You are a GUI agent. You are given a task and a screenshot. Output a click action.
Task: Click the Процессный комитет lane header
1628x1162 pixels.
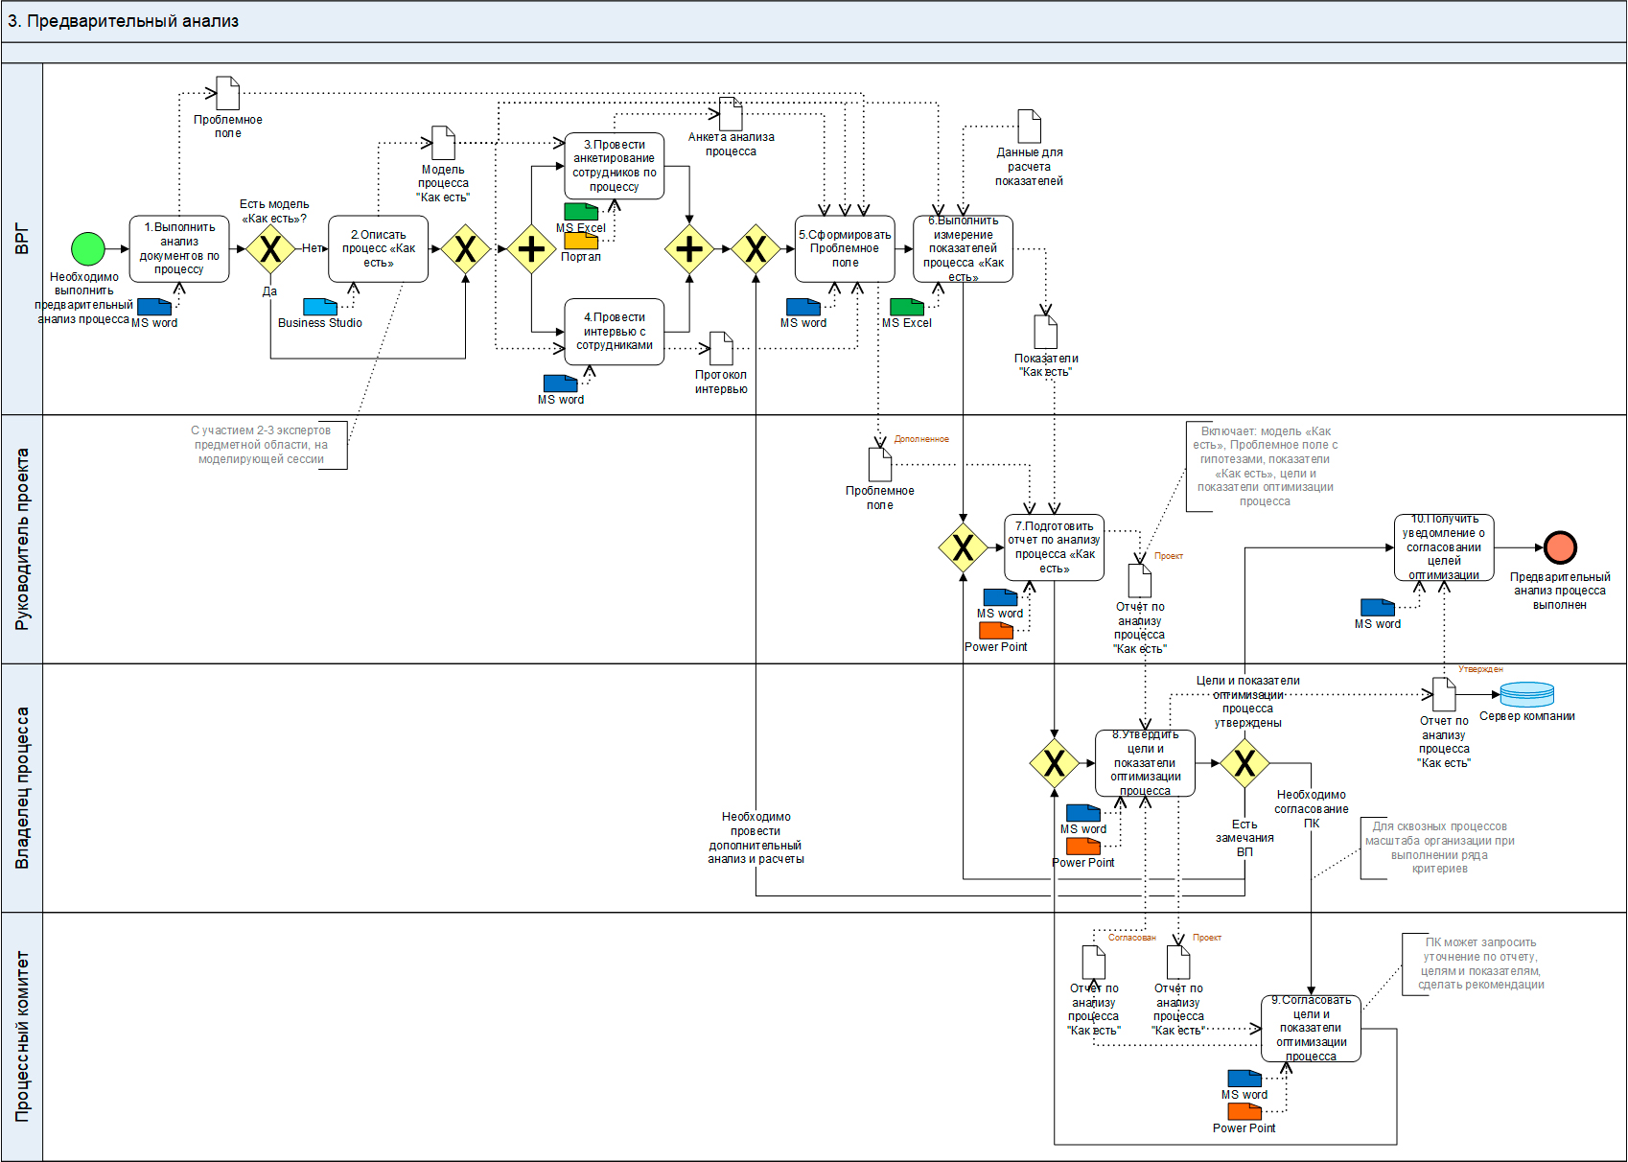click(x=22, y=1036)
